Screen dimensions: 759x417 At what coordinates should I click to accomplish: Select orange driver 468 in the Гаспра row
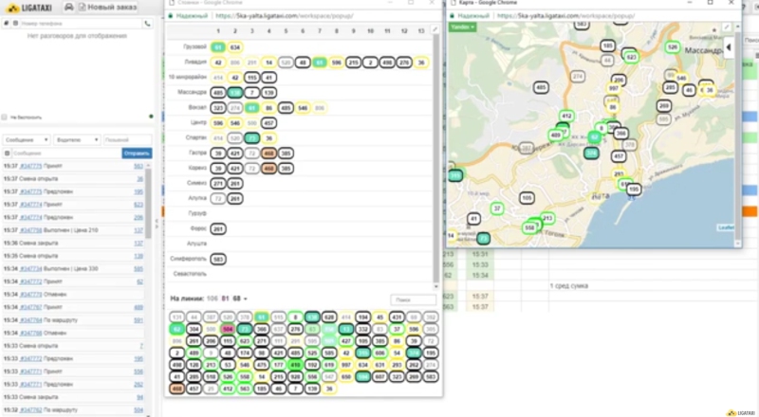point(268,154)
